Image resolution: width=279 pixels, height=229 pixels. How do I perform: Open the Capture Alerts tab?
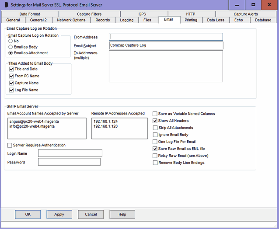(x=246, y=14)
